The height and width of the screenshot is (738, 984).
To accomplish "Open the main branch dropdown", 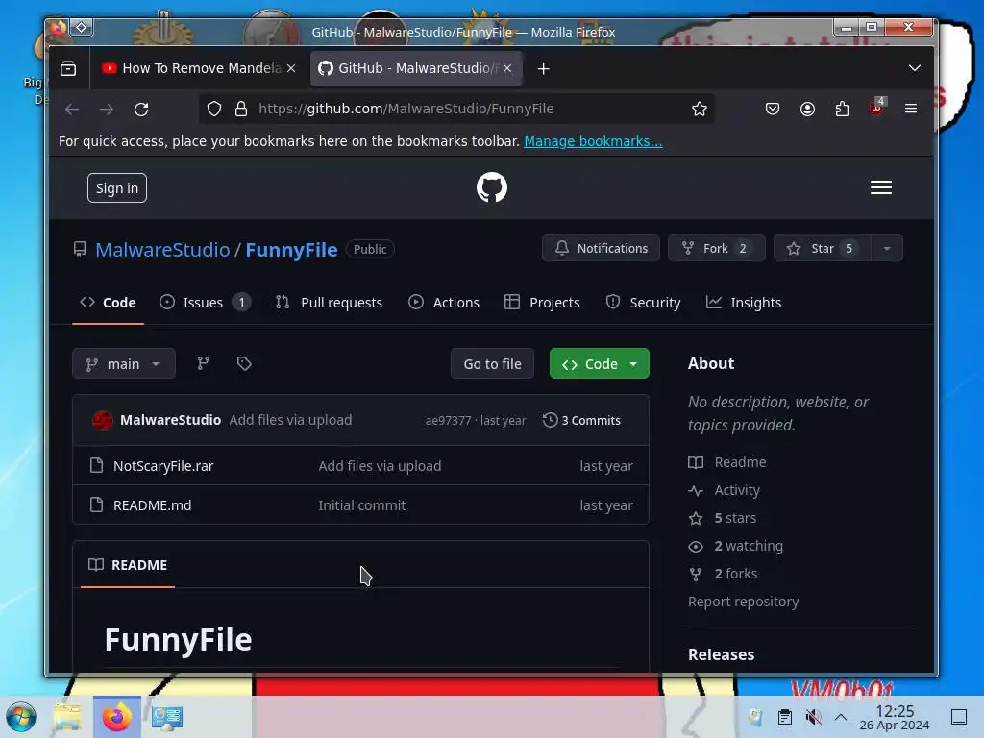I will tap(124, 363).
